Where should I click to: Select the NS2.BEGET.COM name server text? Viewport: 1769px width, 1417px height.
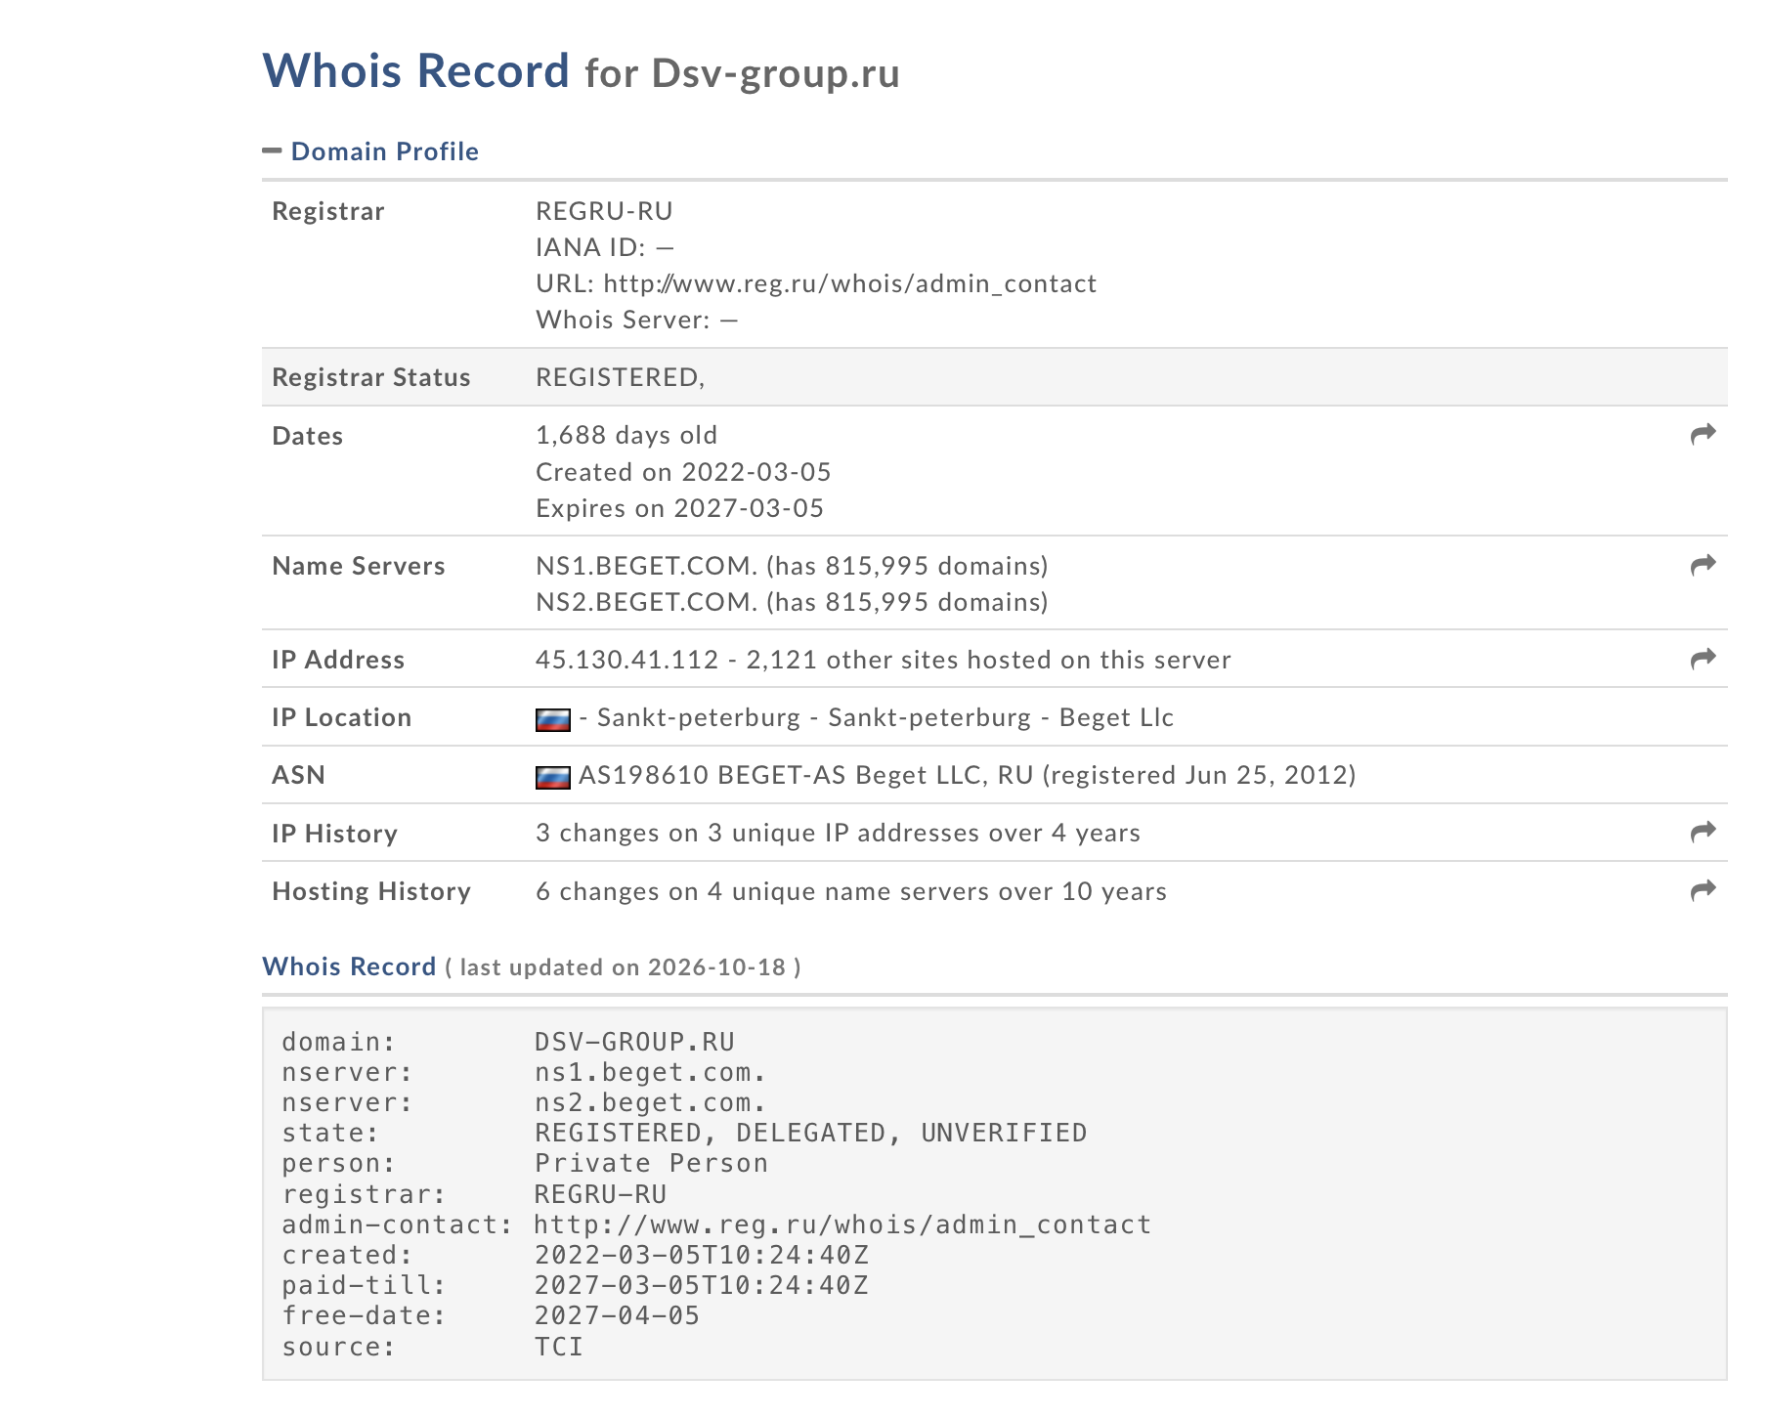click(x=647, y=602)
